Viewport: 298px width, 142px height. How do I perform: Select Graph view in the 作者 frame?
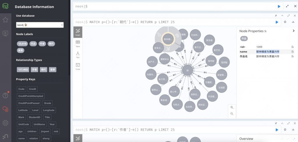click(78, 138)
